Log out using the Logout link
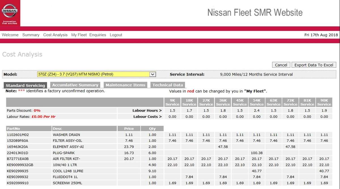 116,35
